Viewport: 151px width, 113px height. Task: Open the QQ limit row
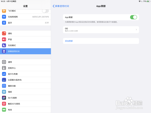pyautogui.click(x=101, y=30)
